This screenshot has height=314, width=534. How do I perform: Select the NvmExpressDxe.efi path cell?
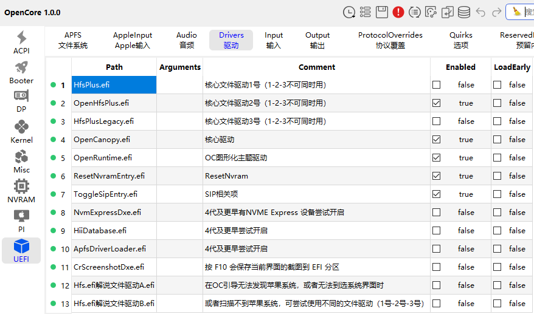click(x=114, y=213)
